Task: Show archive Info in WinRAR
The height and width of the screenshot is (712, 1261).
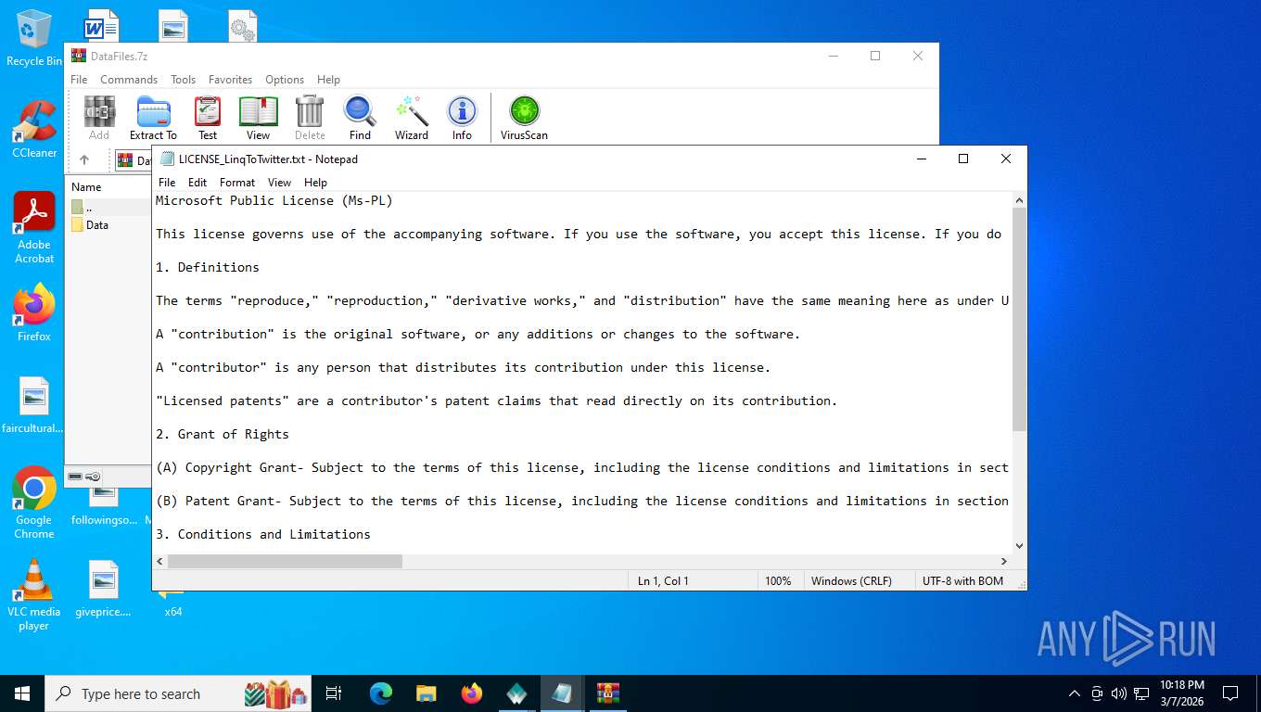Action: [x=462, y=118]
